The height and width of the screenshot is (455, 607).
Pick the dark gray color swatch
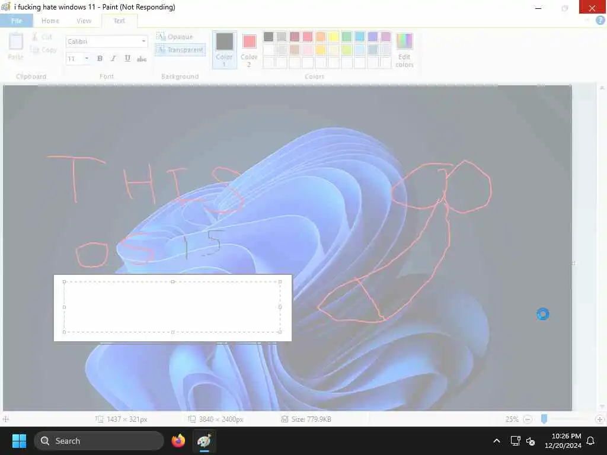pos(269,36)
